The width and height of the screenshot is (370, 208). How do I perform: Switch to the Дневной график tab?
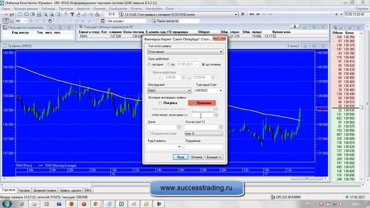tap(45, 190)
